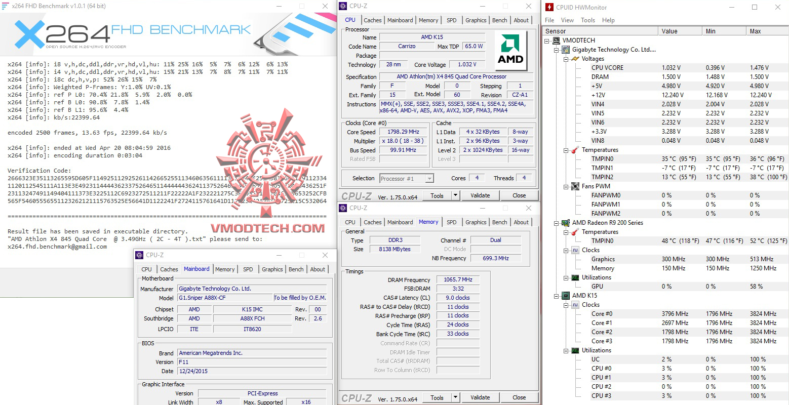Open the Tools menu in HWMonitor
This screenshot has height=405, width=789.
click(588, 20)
